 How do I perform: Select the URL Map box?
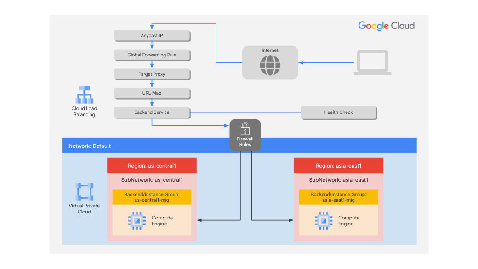coord(152,93)
